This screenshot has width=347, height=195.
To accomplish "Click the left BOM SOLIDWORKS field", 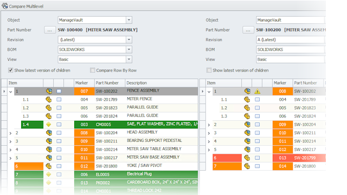I will click(x=95, y=49).
